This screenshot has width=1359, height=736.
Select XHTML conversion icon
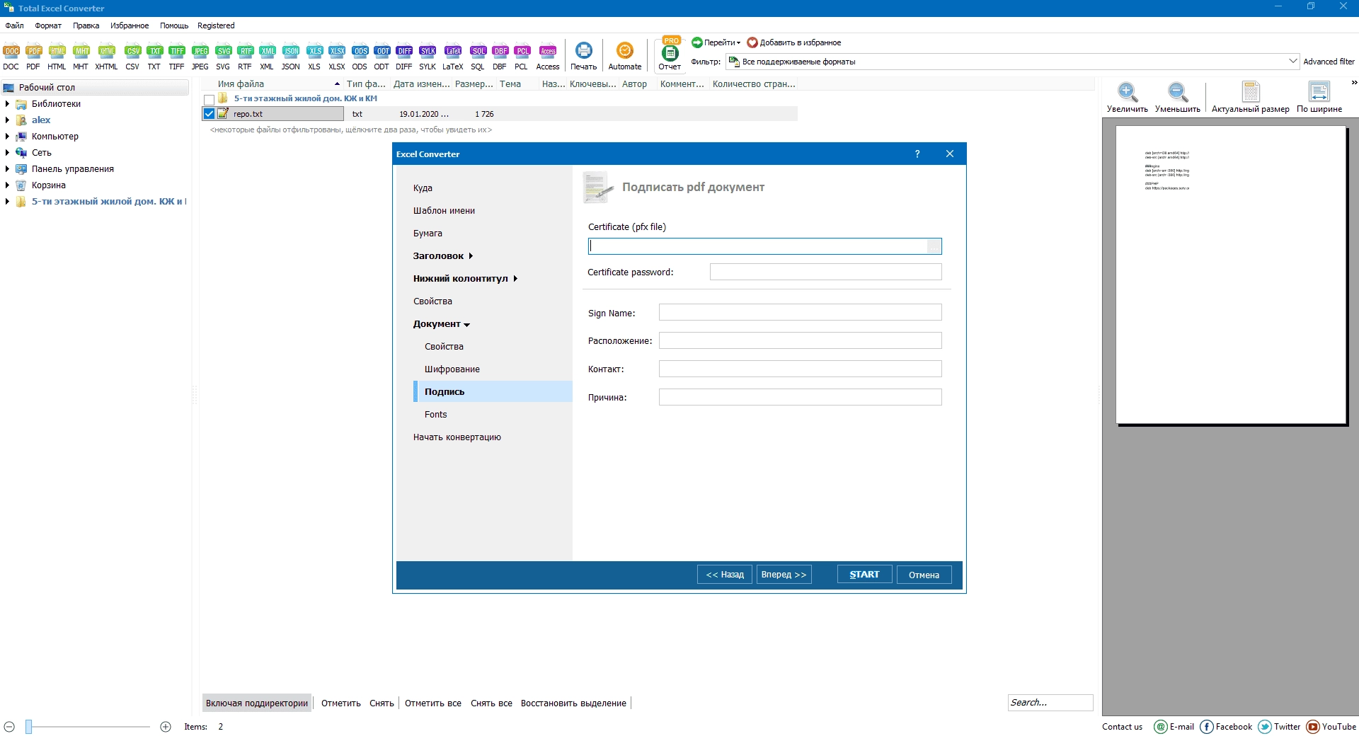click(x=106, y=57)
